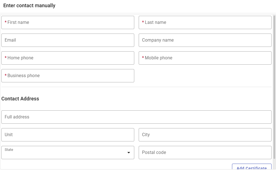
Task: Click the State dropdown arrow
Action: point(129,152)
